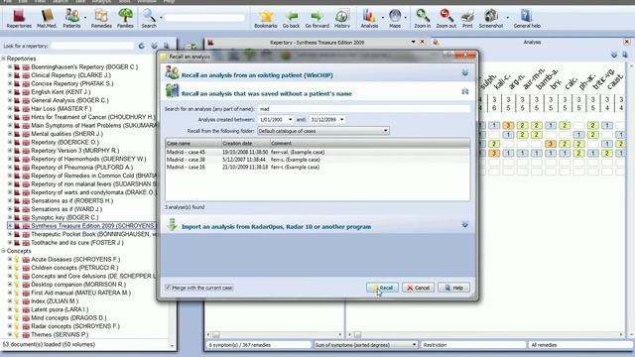
Task: Click the Zoom in icon
Action: click(x=422, y=18)
